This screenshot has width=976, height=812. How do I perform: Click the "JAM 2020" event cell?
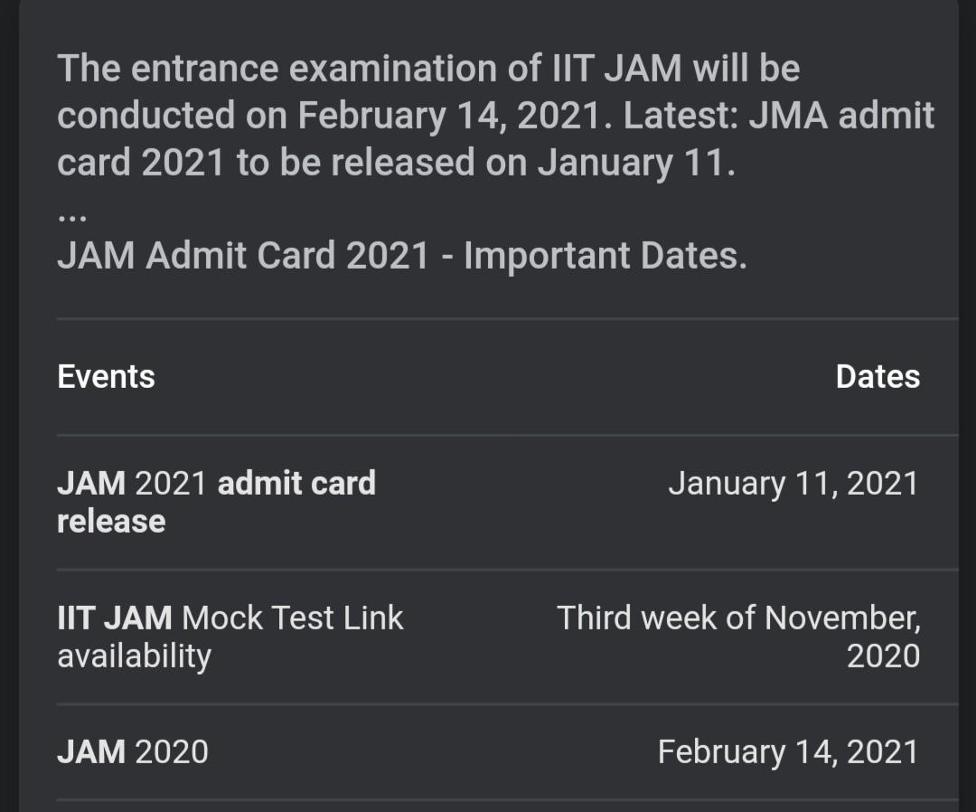(133, 751)
